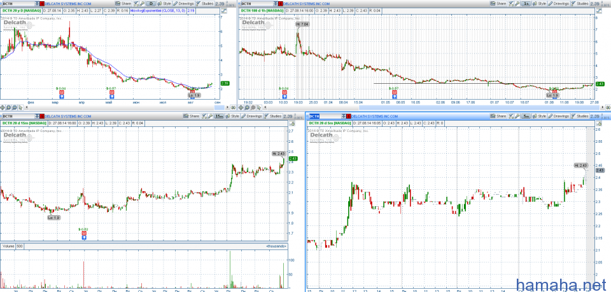
Task: Change the 5m timeframe button
Action: coord(526,116)
